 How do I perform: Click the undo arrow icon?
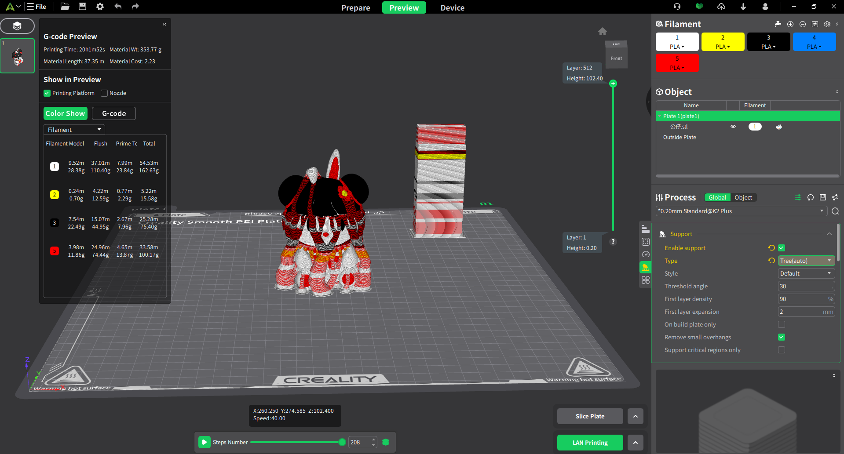click(118, 7)
